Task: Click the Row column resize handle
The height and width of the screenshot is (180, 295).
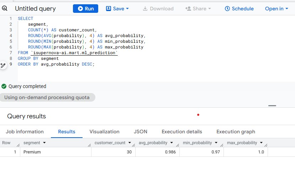Action: (x=18, y=145)
